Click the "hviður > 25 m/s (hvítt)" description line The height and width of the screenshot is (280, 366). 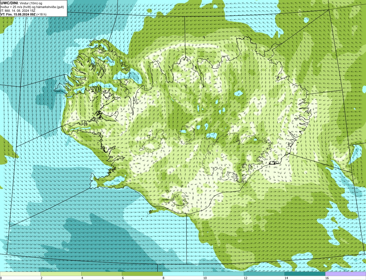point(32,7)
